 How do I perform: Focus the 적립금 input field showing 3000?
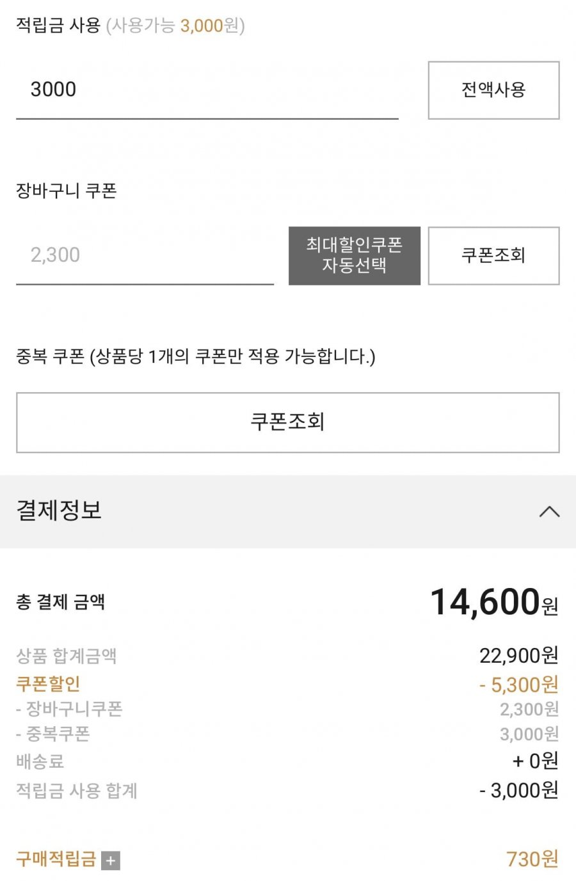pos(207,90)
